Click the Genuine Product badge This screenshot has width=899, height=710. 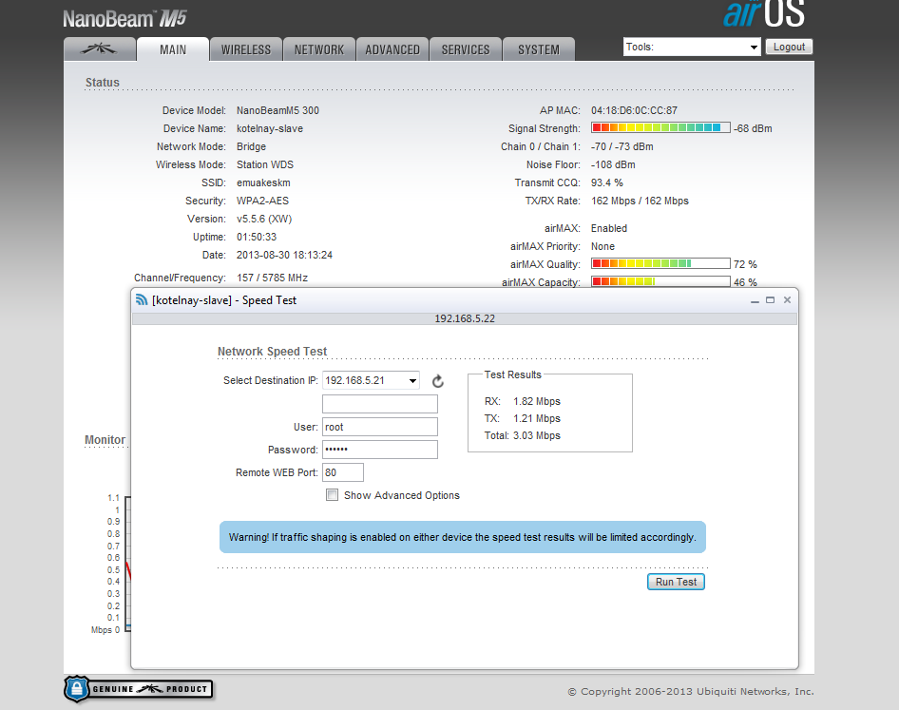pos(138,689)
